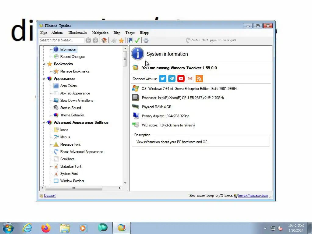The height and width of the screenshot is (234, 312).
Task: Select Recent Changes in the tree
Action: (x=72, y=57)
